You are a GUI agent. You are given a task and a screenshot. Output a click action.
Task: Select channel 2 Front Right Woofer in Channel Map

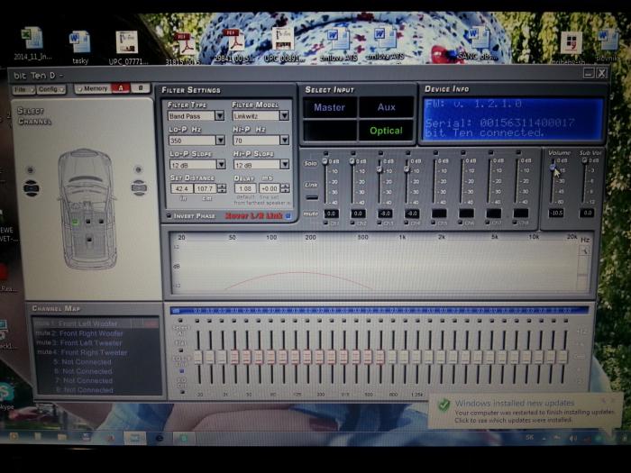click(96, 333)
